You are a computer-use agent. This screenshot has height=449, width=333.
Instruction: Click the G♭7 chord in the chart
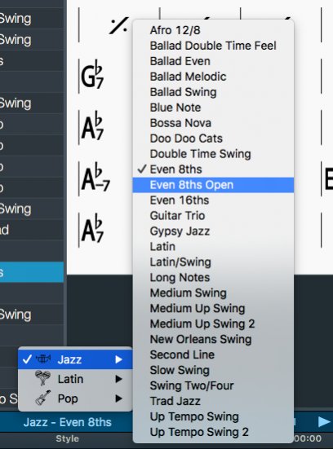[91, 74]
